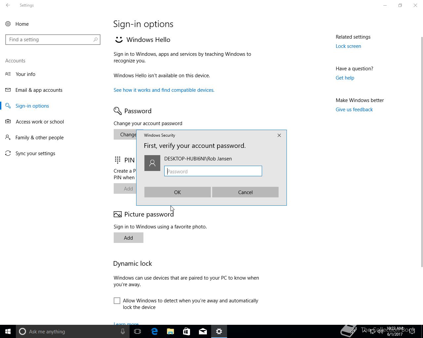This screenshot has height=338, width=423.
Task: Click the search magnifier in Find a setting
Action: pyautogui.click(x=95, y=40)
